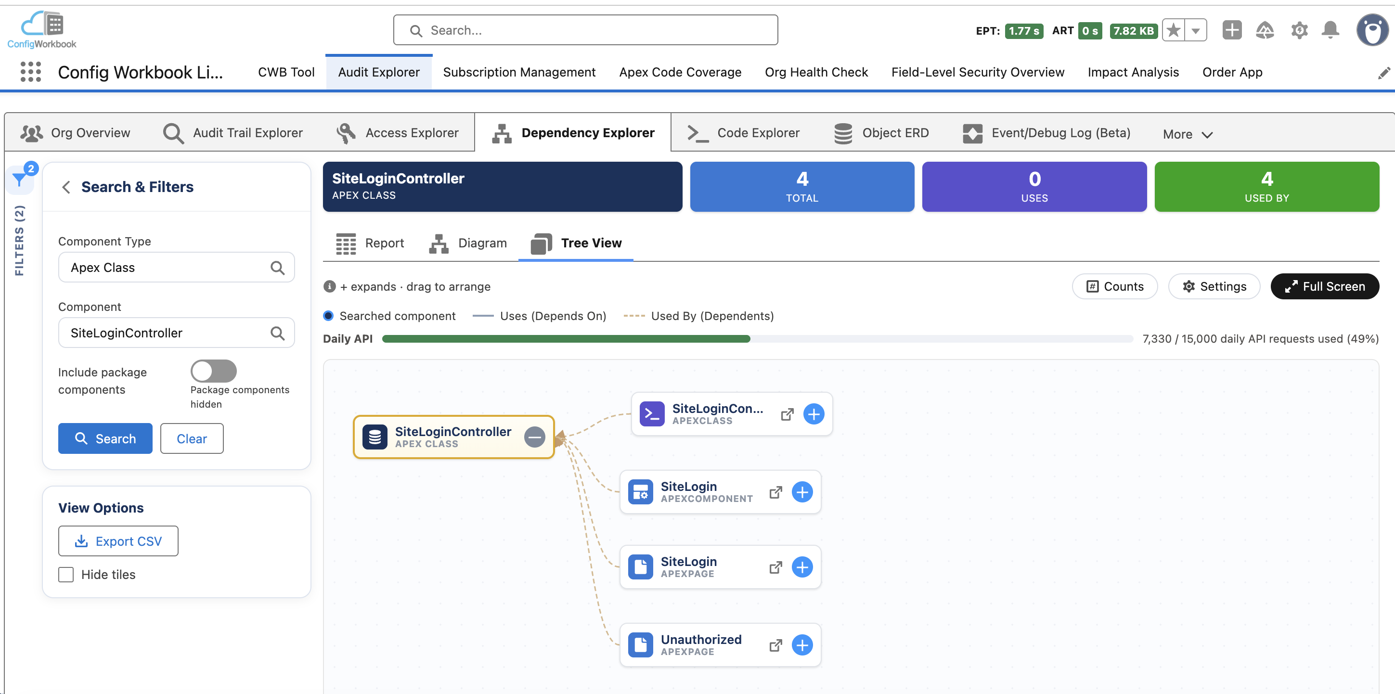Expand the SiteLogin APEXCOMPONENT node
The width and height of the screenshot is (1395, 694).
point(802,492)
